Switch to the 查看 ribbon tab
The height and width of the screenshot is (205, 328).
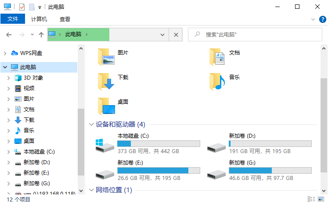(x=65, y=19)
